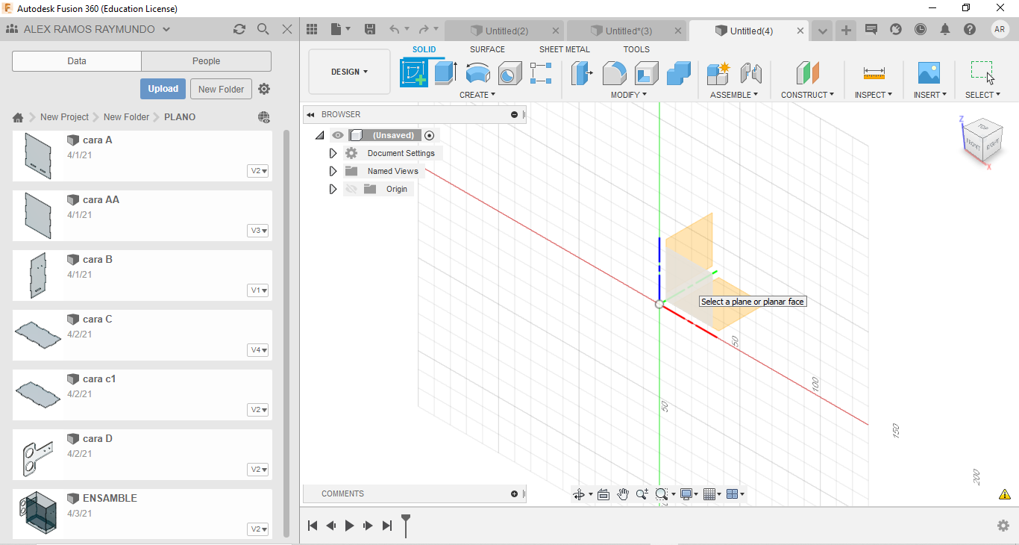Switch to the People tab
Image resolution: width=1019 pixels, height=545 pixels.
(206, 61)
